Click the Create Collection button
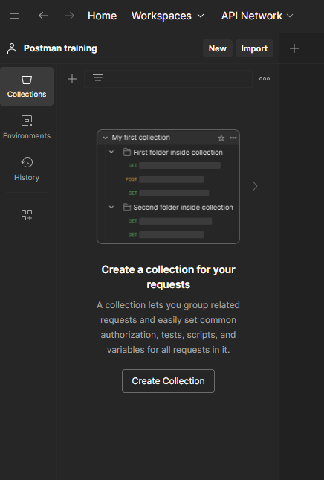Image resolution: width=324 pixels, height=480 pixels. 168,381
